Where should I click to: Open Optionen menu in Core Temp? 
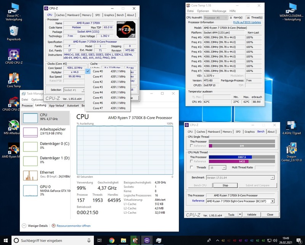[x=203, y=11]
